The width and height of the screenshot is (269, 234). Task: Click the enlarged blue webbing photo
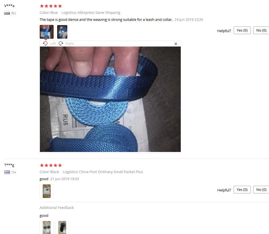coord(110,99)
